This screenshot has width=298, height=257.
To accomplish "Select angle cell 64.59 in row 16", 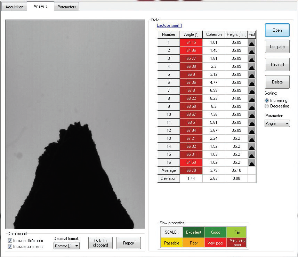I will tap(191, 162).
